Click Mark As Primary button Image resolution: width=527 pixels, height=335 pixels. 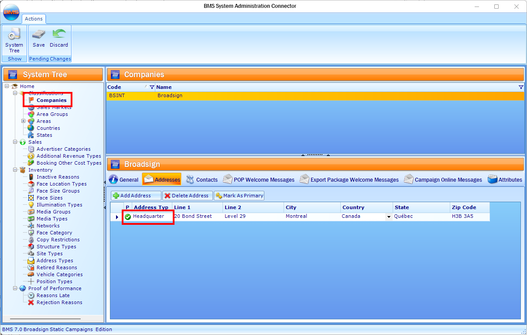[239, 196]
